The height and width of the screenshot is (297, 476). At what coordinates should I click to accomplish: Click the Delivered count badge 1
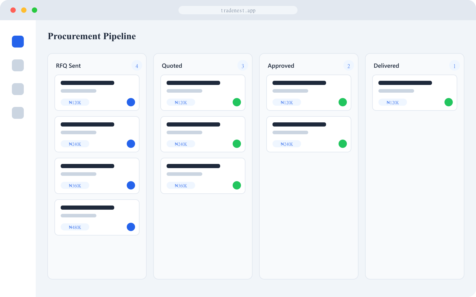[x=455, y=66]
